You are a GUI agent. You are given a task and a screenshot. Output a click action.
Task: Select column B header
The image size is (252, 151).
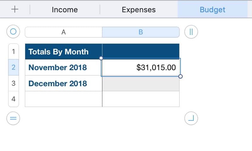[141, 32]
